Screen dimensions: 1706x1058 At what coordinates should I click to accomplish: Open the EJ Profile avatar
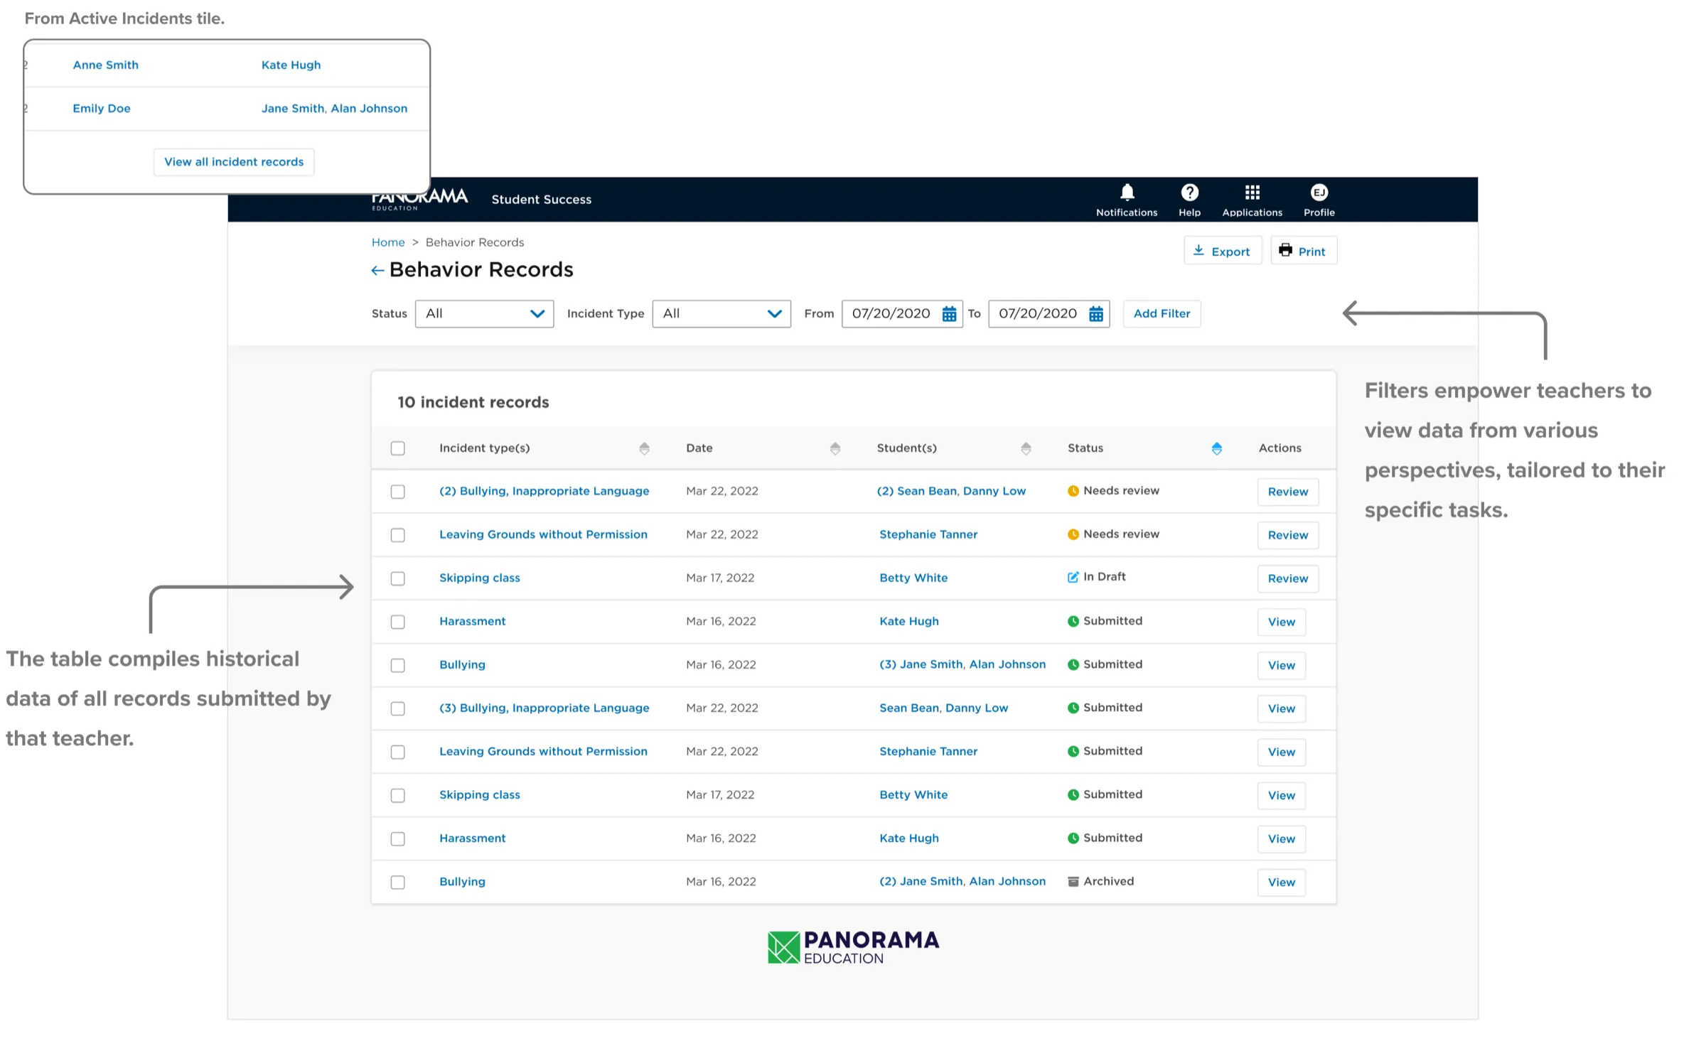tap(1319, 193)
